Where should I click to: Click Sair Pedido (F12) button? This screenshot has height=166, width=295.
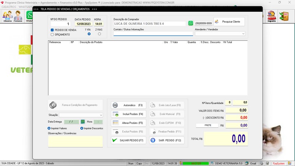click(x=167, y=141)
